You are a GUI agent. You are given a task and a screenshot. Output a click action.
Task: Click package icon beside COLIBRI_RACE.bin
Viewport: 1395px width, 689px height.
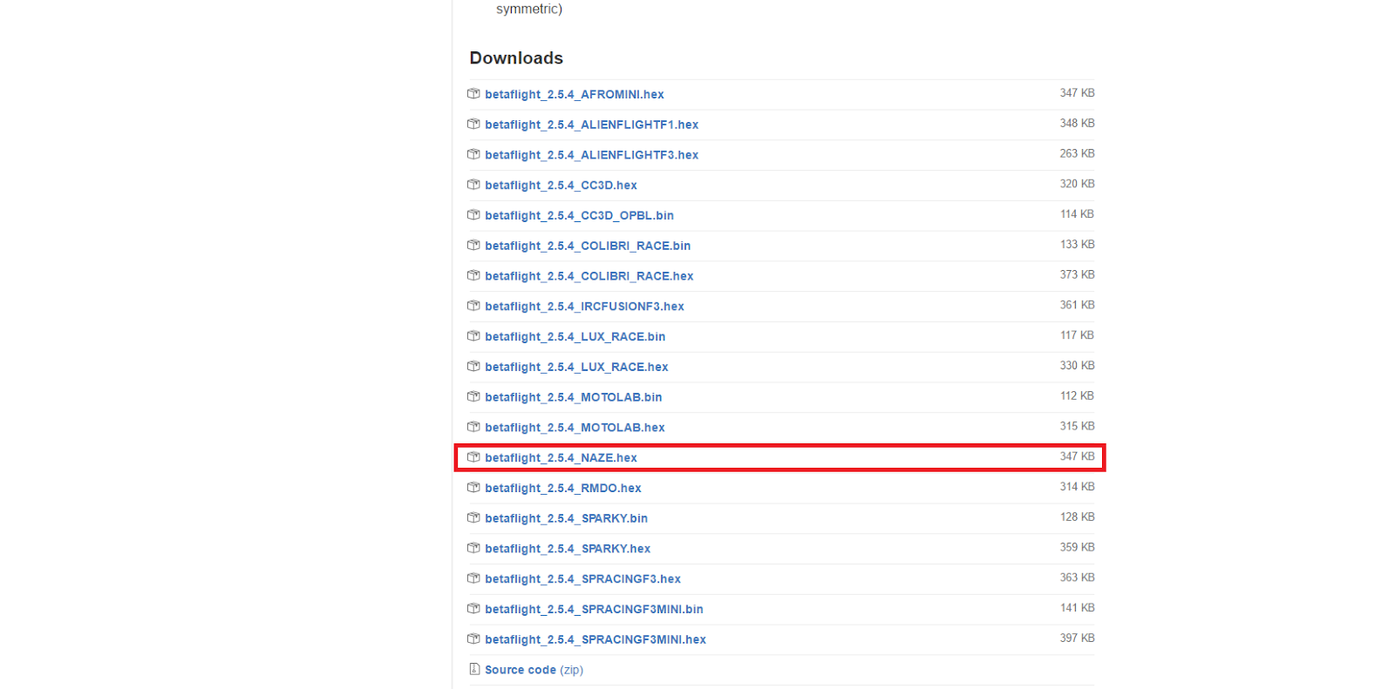473,245
